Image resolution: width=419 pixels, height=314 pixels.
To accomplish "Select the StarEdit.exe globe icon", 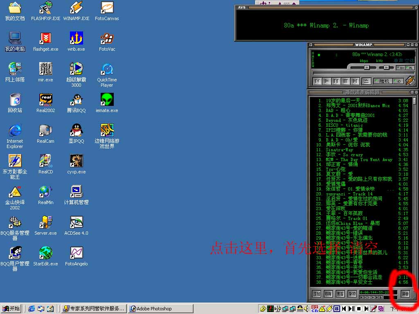I will 46,256.
